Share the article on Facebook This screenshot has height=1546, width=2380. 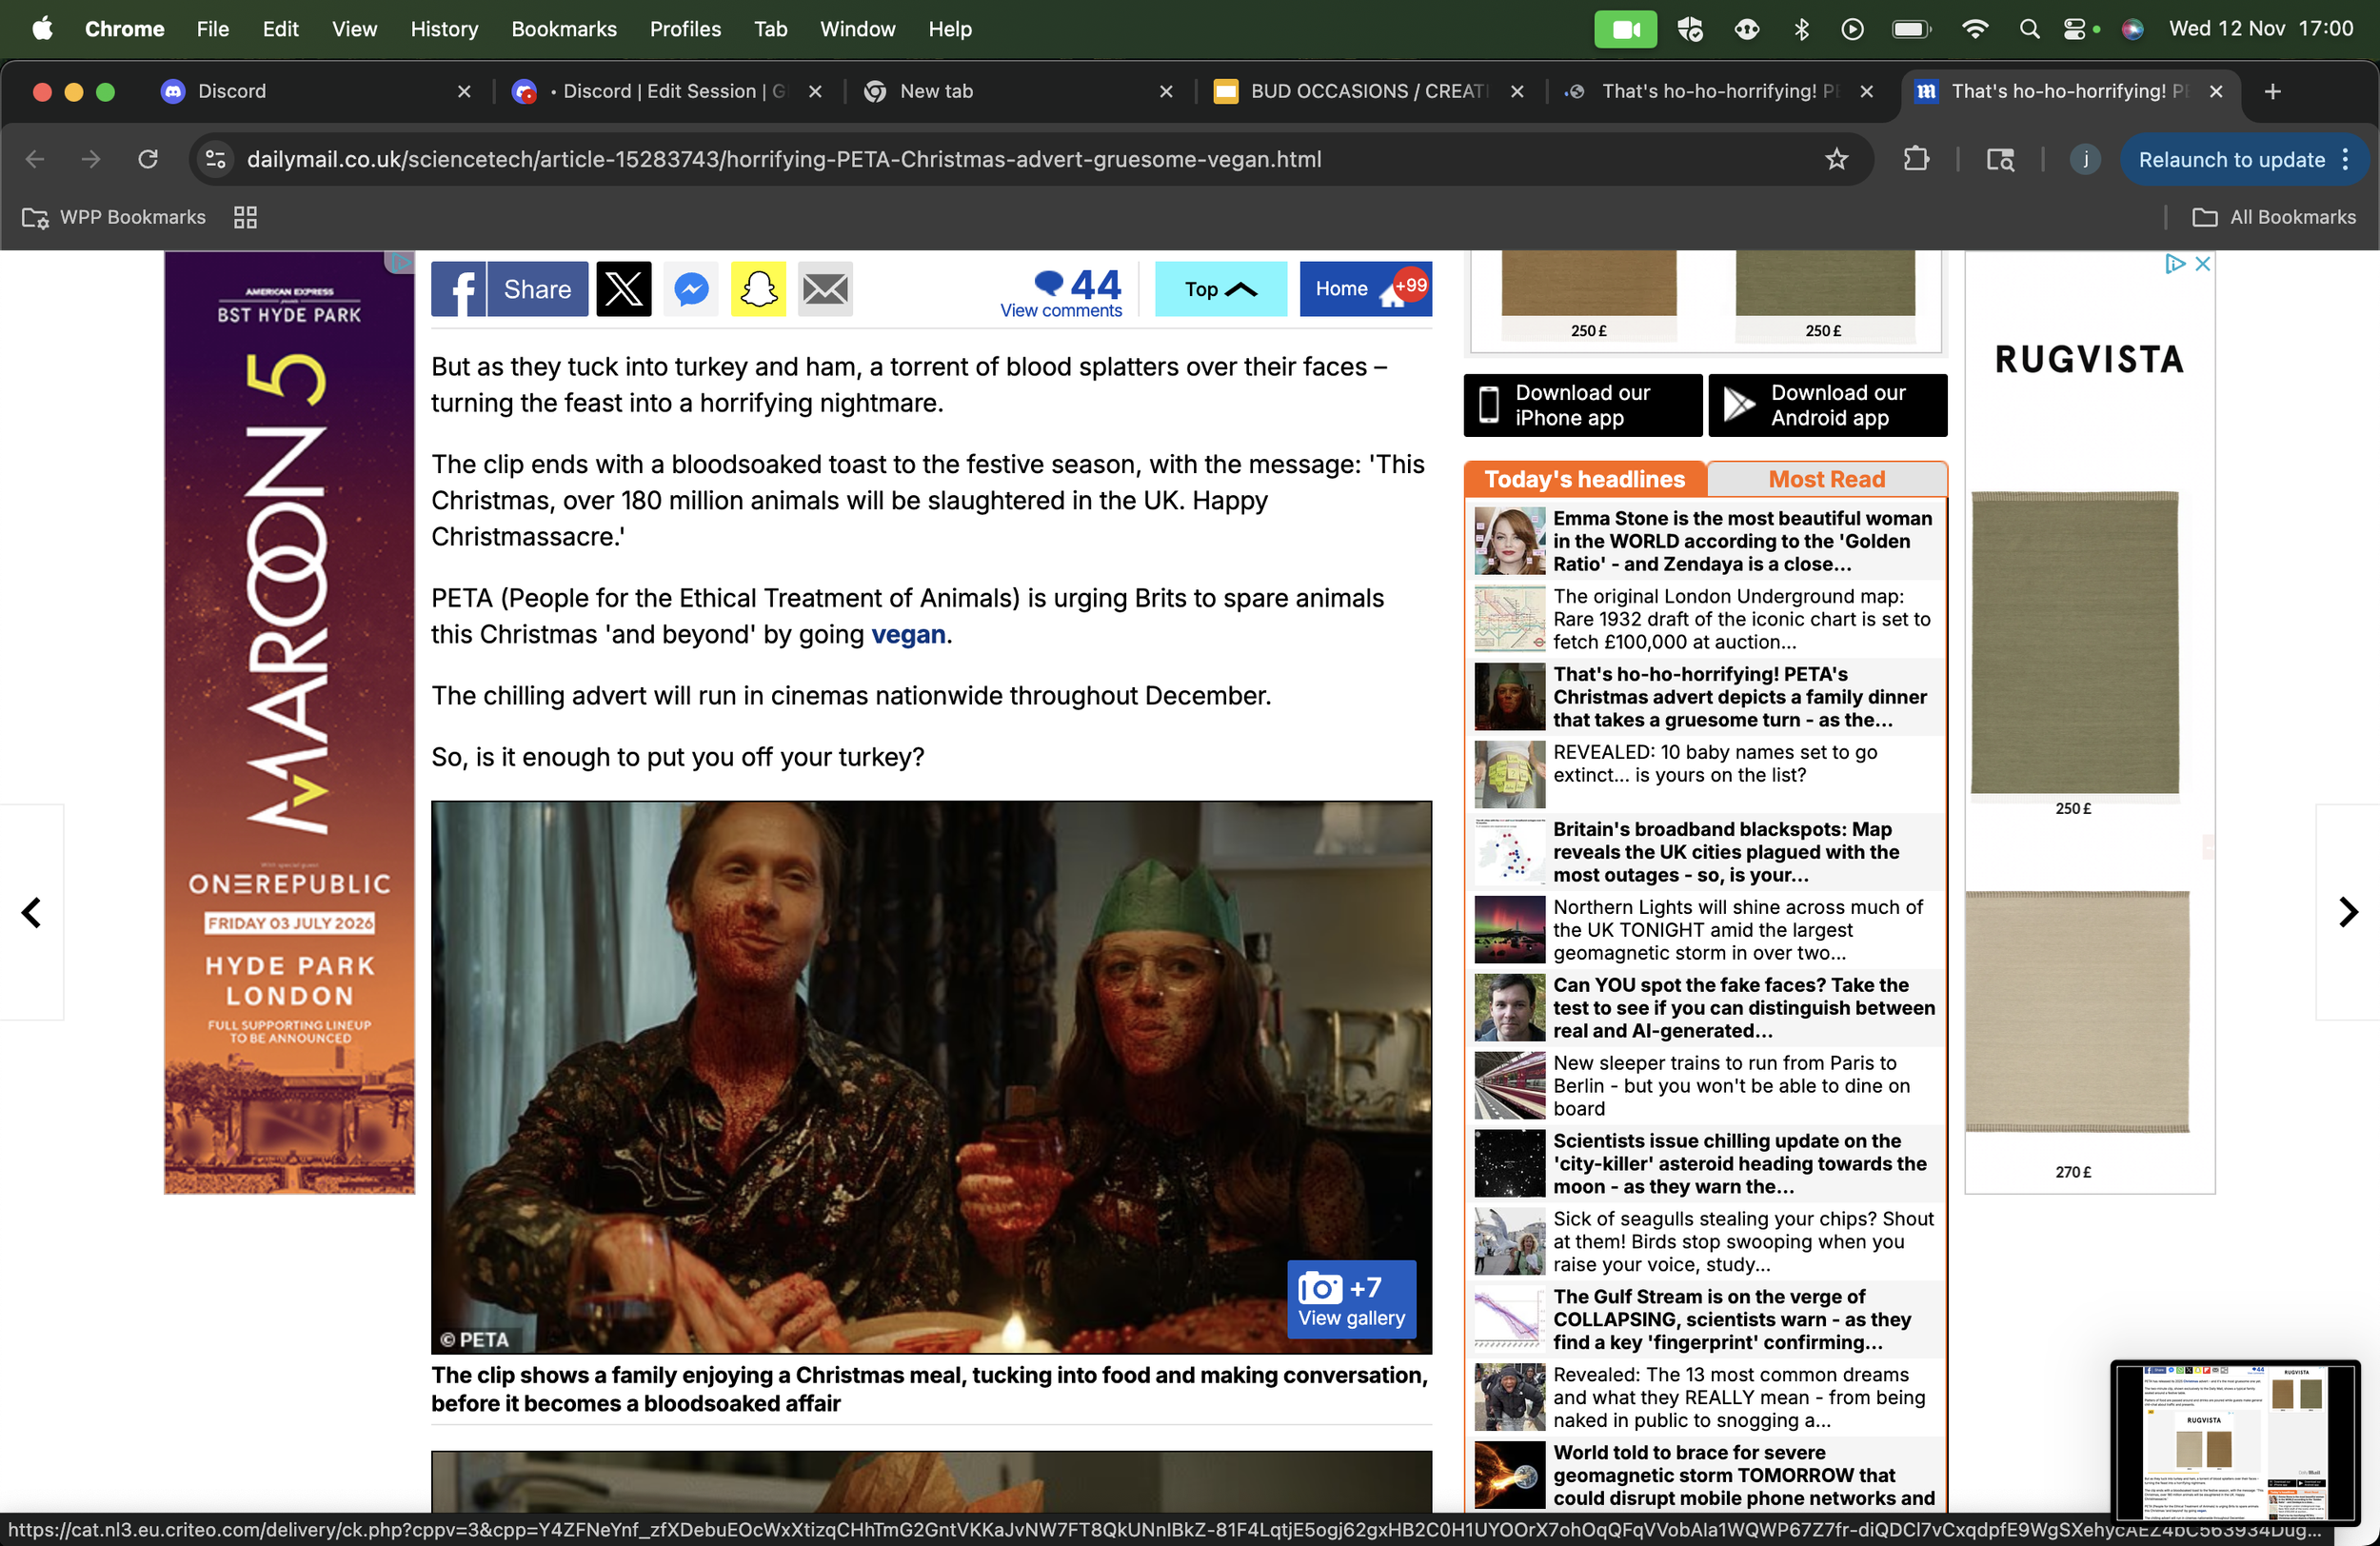coord(508,289)
